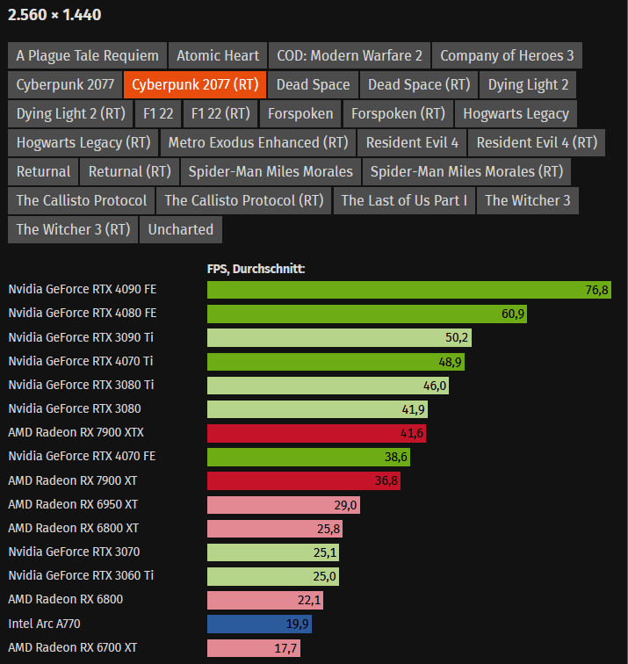628x664 pixels.
Task: Click the Nvidia GeForce RTX 3070 label
Action: pos(74,552)
